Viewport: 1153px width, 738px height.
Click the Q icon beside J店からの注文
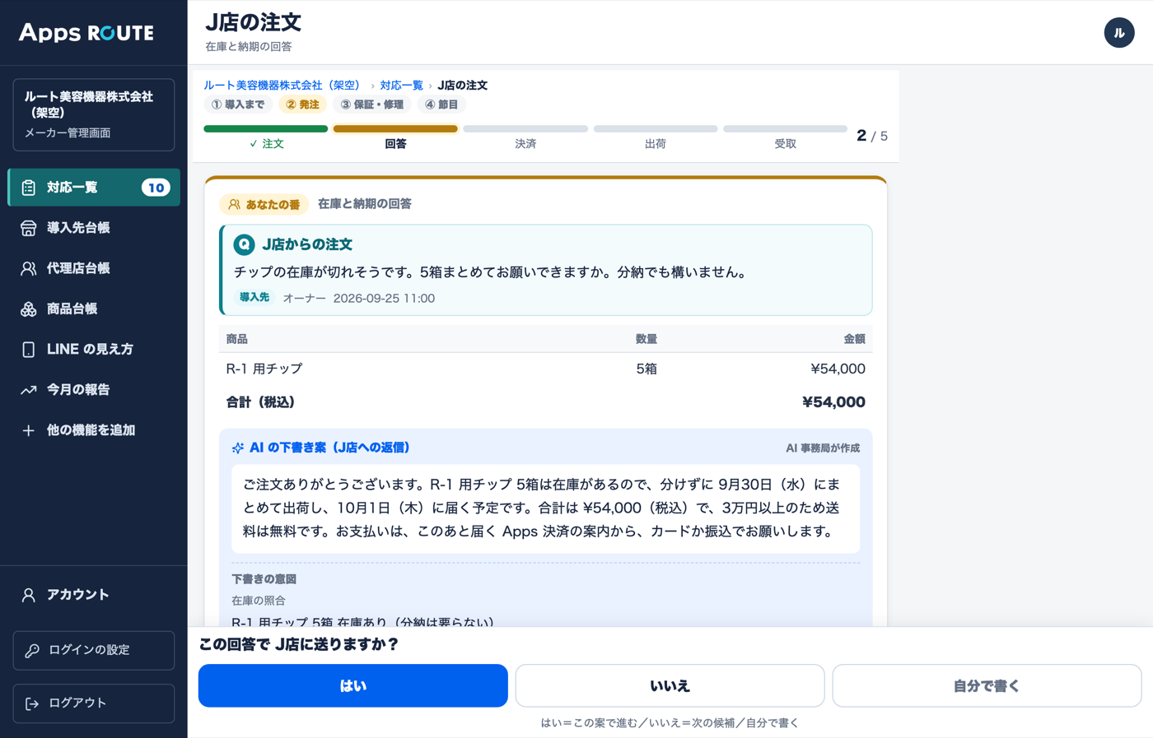pos(244,244)
